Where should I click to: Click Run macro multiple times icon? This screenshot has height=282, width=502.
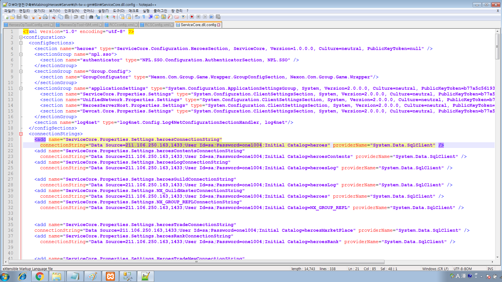211,17
